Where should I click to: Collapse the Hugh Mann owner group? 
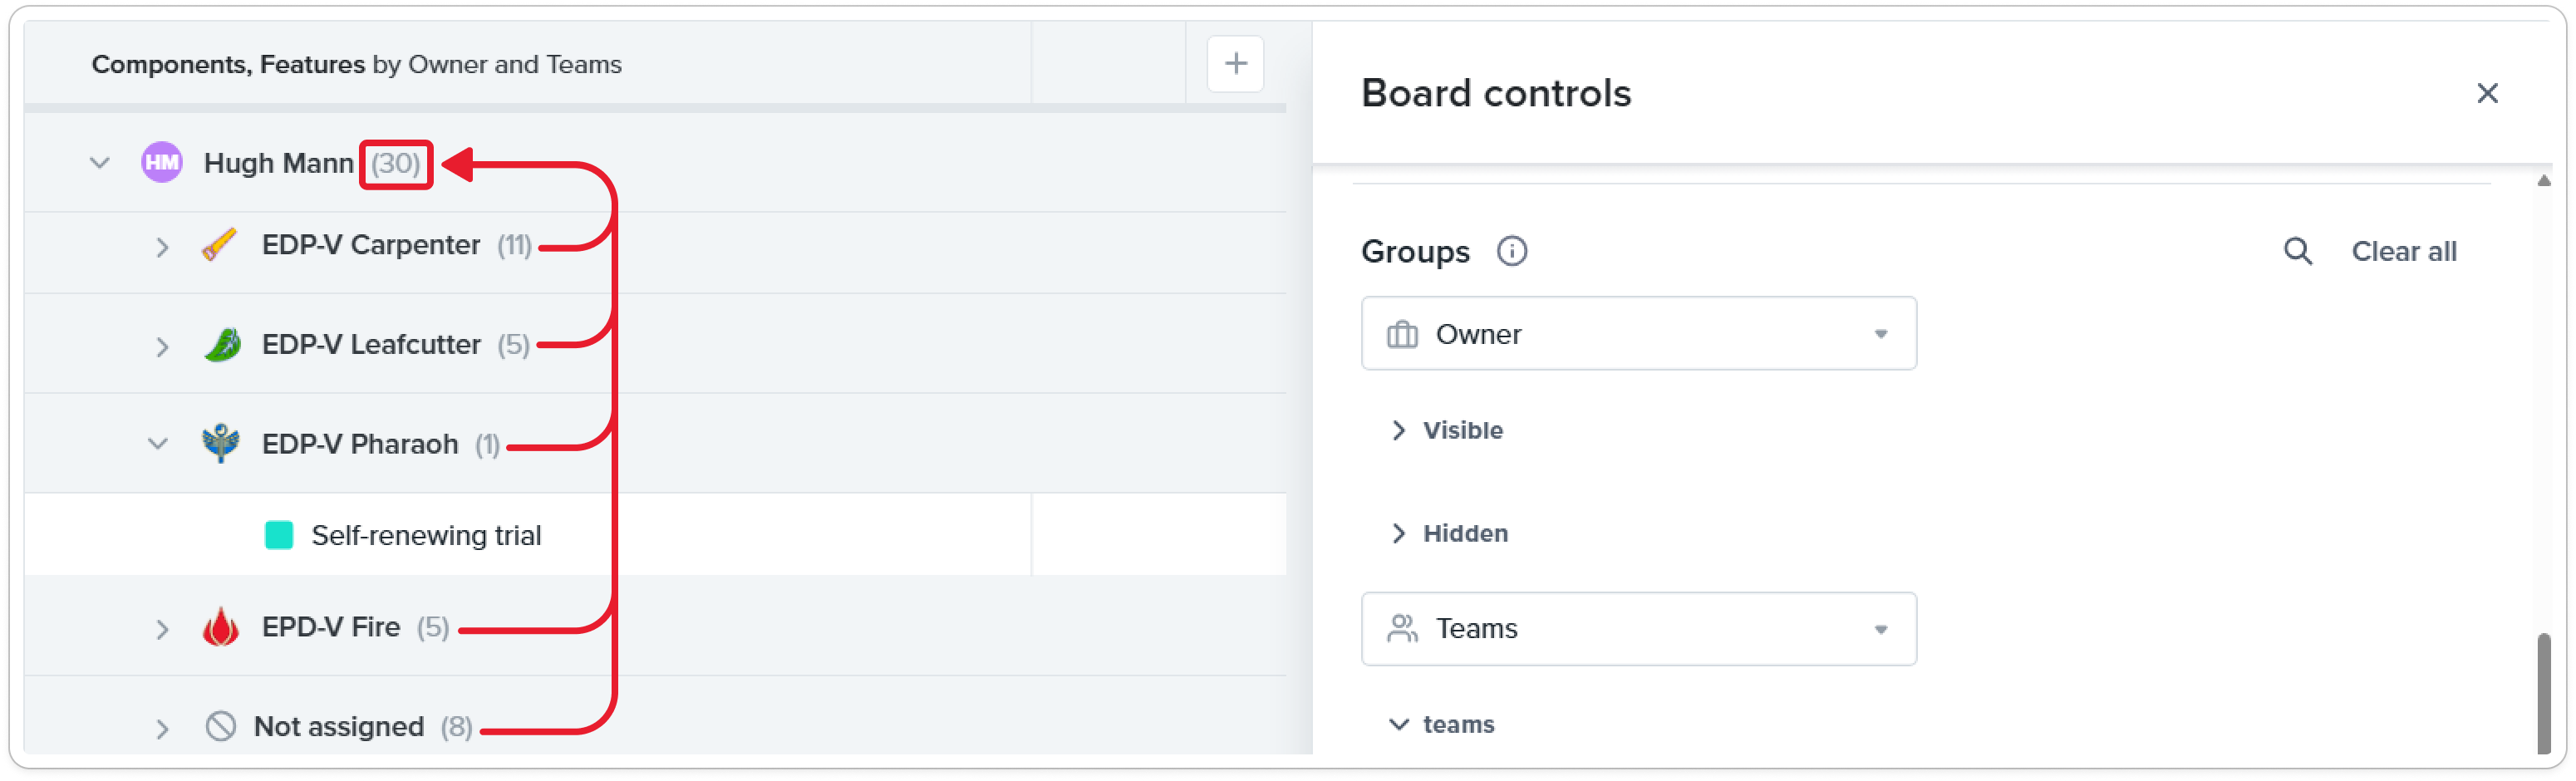point(99,163)
